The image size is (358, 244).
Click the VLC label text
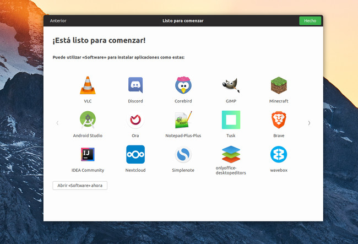88,101
